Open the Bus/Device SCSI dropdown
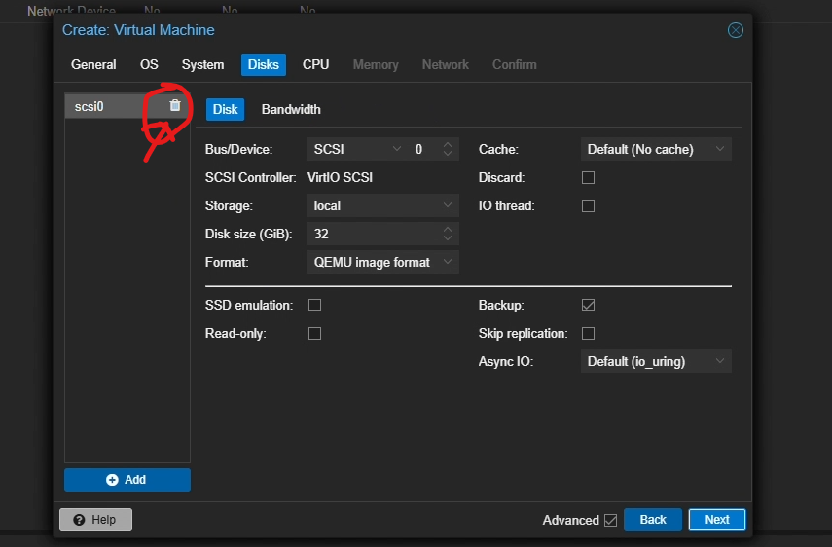 pos(356,150)
